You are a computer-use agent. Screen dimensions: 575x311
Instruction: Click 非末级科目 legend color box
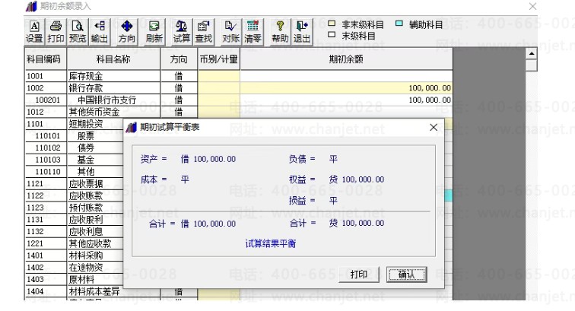tap(332, 24)
